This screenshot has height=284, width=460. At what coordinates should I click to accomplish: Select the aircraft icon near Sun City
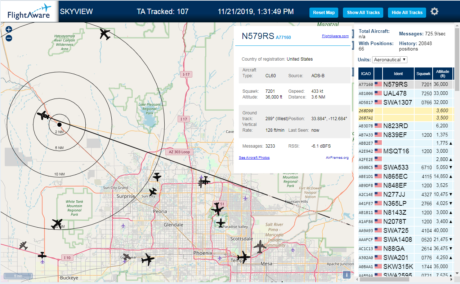point(153,192)
